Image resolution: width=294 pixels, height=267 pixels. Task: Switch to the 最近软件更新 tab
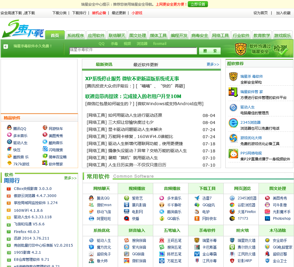click(146, 65)
